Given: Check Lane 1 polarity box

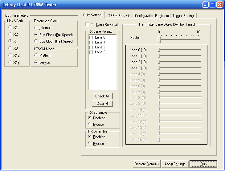Looking at the screenshot, I should 91,42.
